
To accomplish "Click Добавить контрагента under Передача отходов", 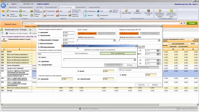I will (x=129, y=34).
